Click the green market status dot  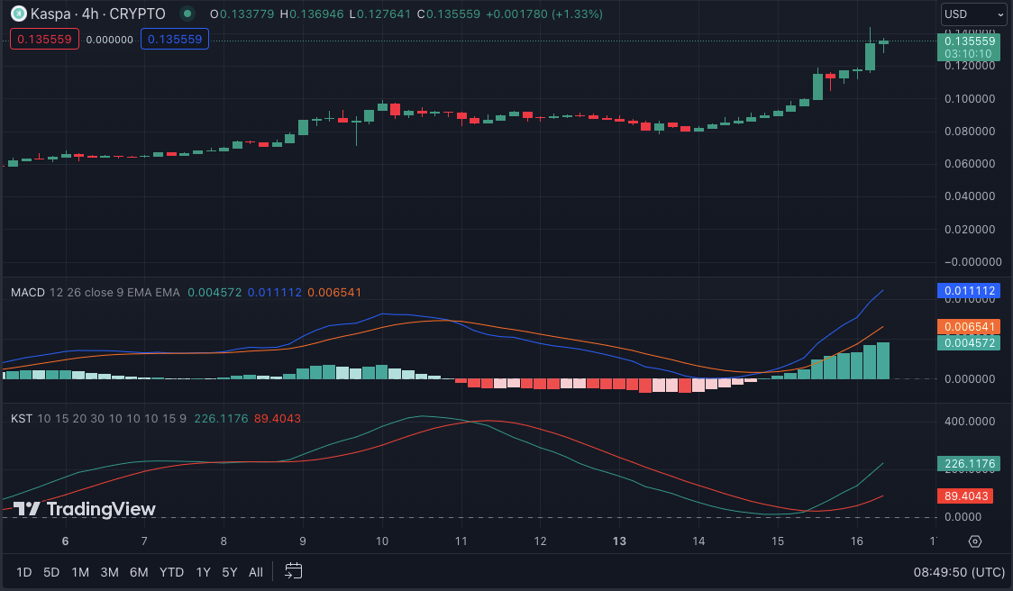click(187, 14)
